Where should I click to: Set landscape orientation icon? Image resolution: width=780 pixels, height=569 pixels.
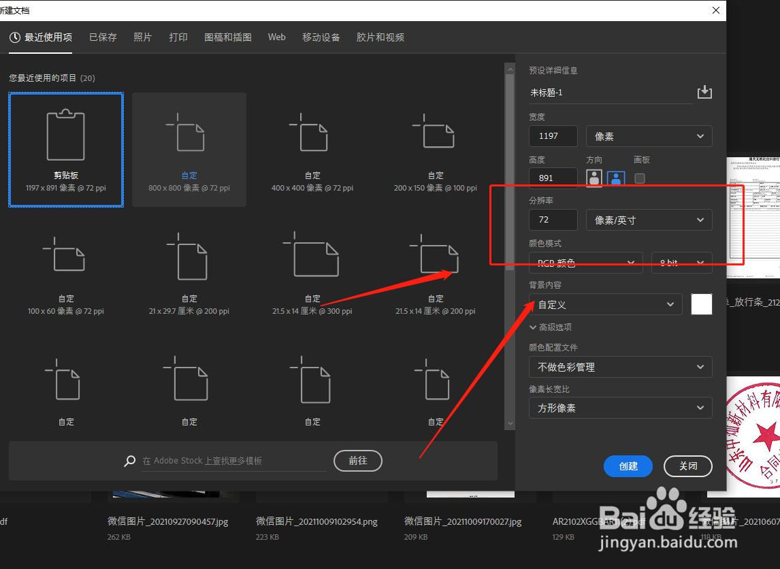616,178
